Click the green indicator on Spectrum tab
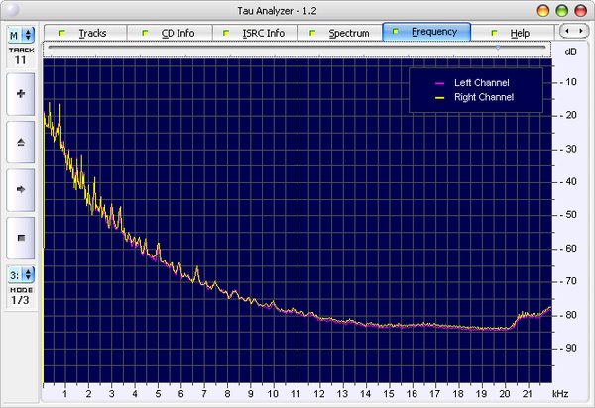This screenshot has height=408, width=595. tap(312, 33)
